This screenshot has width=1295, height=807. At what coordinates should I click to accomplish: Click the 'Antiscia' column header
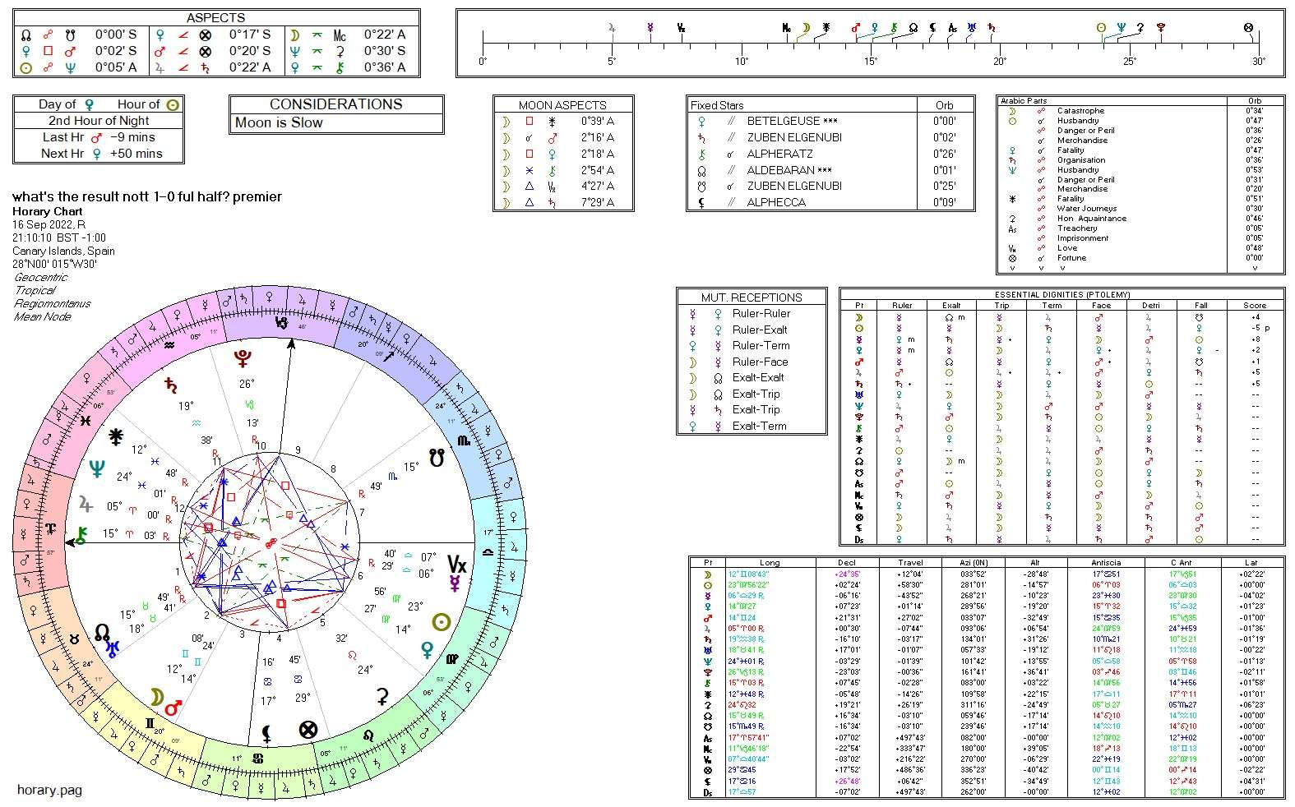coord(1106,563)
